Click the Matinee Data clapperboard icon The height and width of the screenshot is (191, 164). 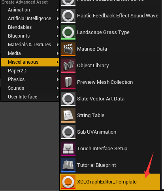[68, 49]
